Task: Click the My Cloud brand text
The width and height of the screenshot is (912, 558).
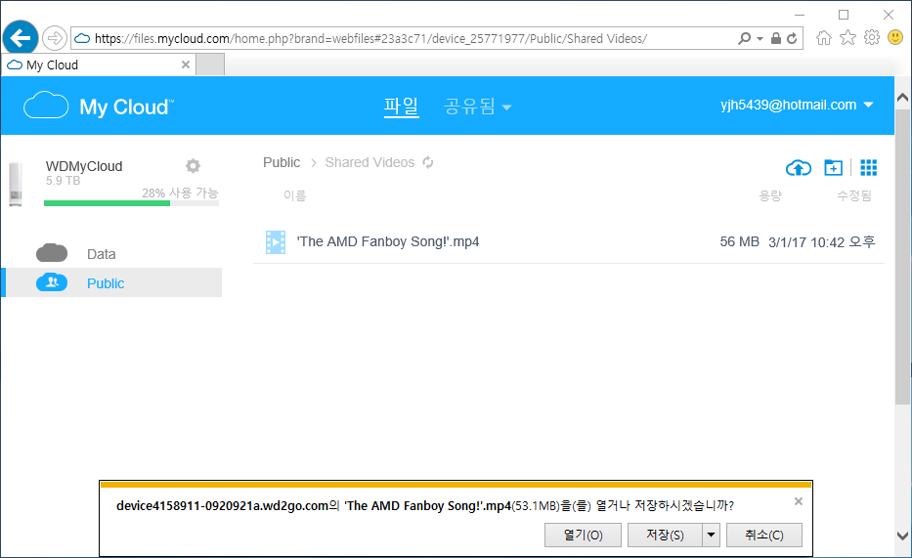Action: click(x=126, y=107)
